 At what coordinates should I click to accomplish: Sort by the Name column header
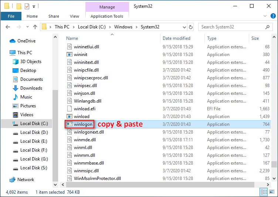[x=72, y=38]
